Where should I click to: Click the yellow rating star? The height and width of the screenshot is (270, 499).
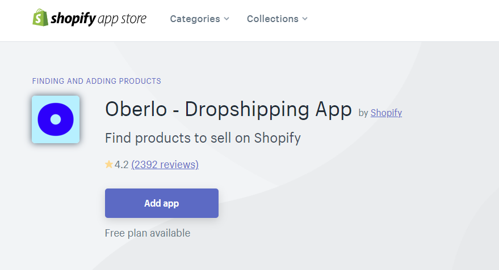click(109, 164)
